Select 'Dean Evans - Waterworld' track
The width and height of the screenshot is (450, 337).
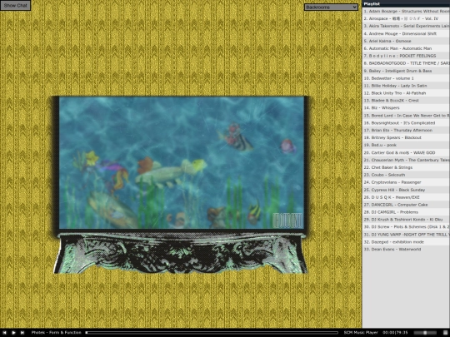coord(406,250)
